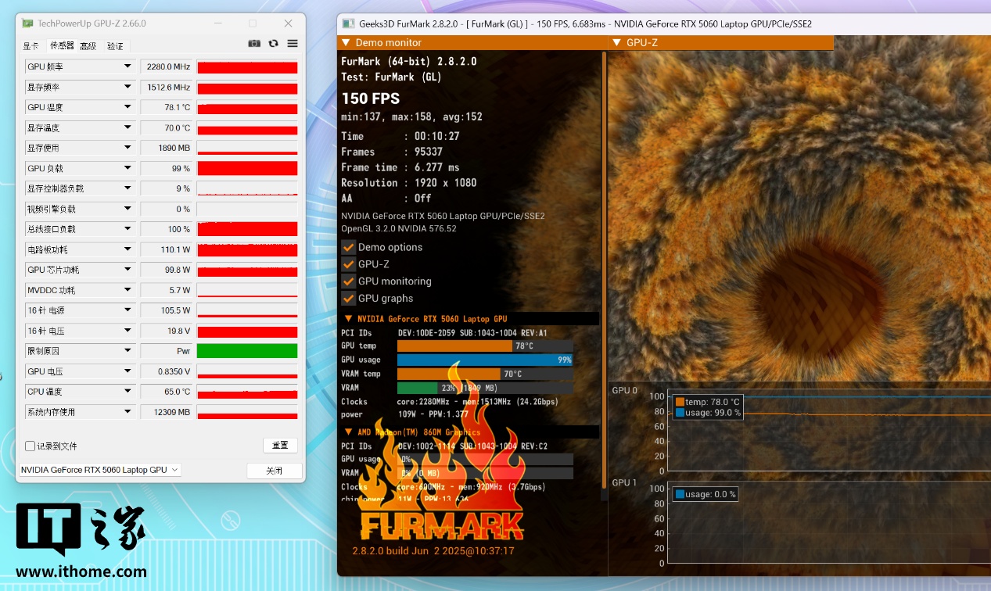Click the GPU-Z refresh icon
Screen dimensions: 991x591
click(x=273, y=44)
